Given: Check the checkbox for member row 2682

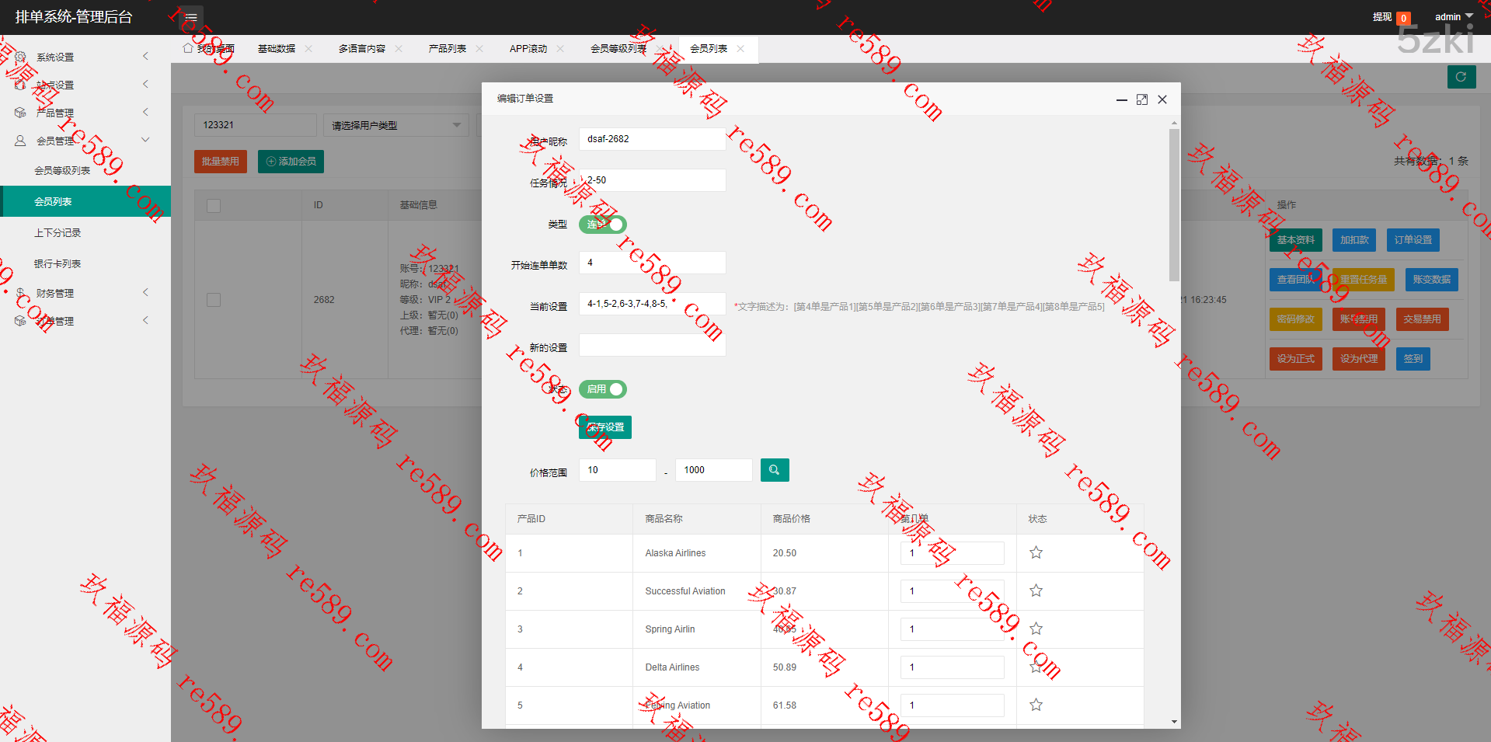Looking at the screenshot, I should pos(214,300).
